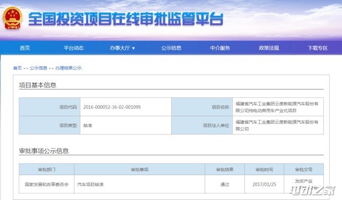
Task: Expand the 办事大厅 dropdown menu
Action: 122,48
